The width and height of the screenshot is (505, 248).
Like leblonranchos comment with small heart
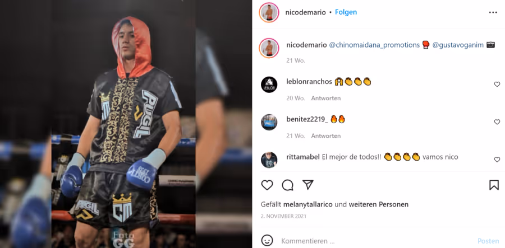coord(497,84)
